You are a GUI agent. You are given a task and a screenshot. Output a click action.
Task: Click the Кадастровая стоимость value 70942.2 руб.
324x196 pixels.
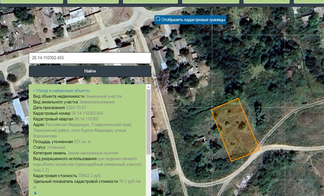click(90, 176)
